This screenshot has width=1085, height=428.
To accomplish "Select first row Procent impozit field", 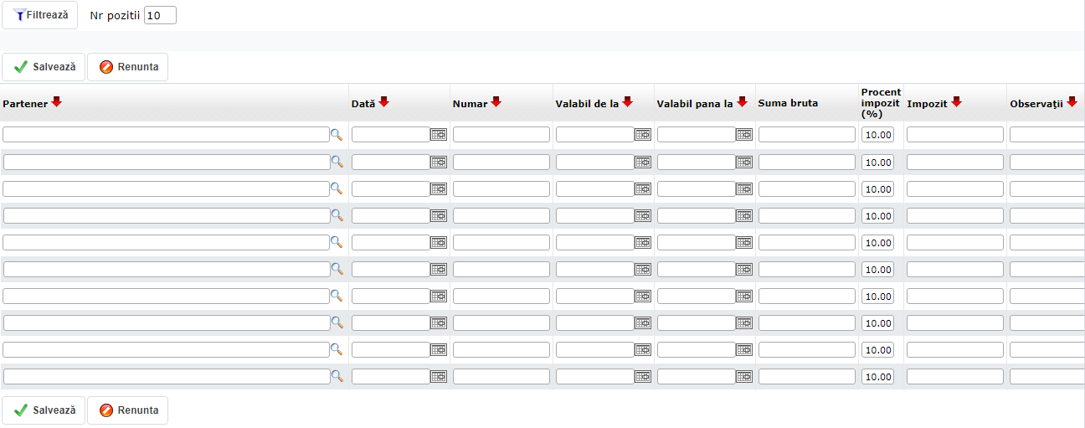I will point(878,135).
